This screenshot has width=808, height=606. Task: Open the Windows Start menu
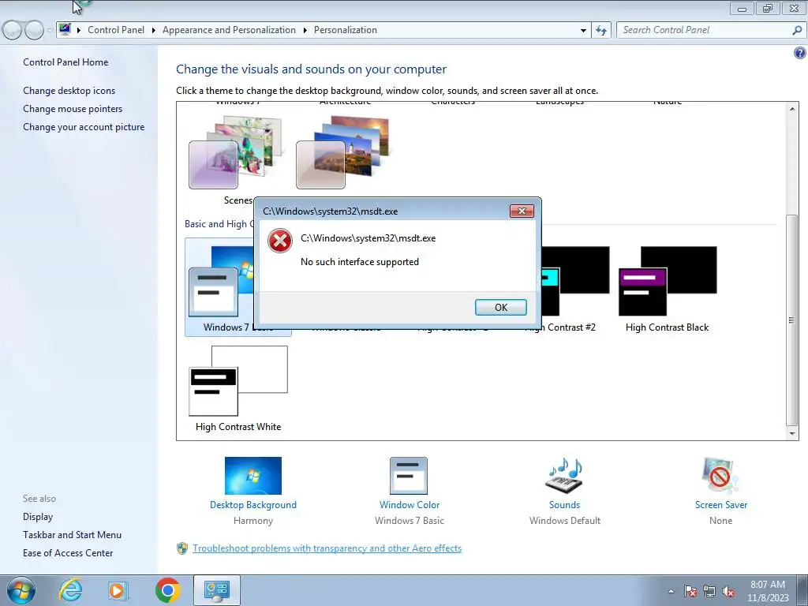[21, 590]
